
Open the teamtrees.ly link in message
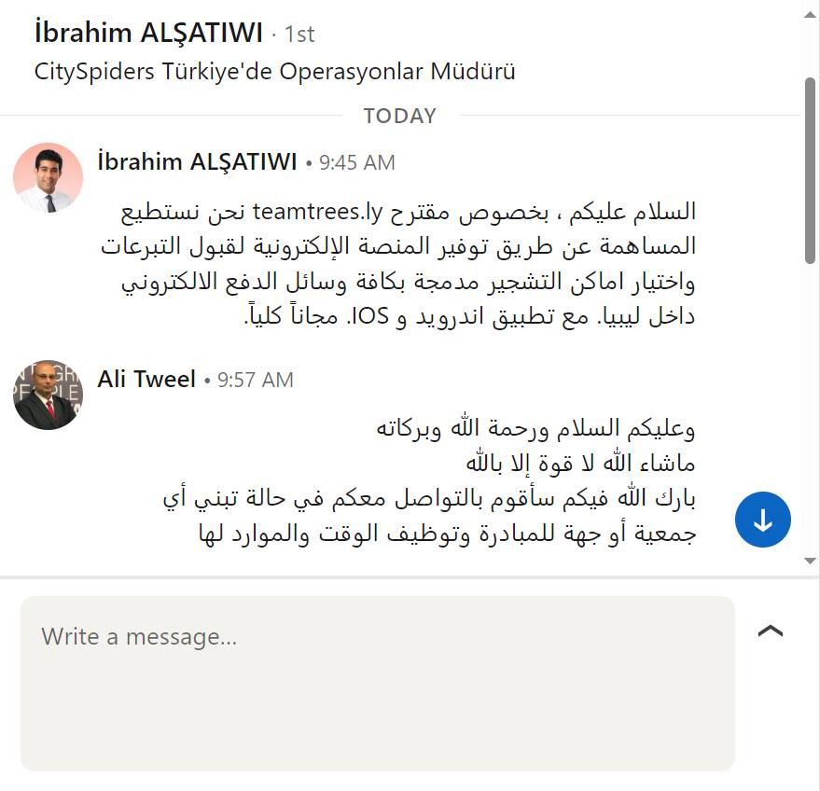(317, 212)
